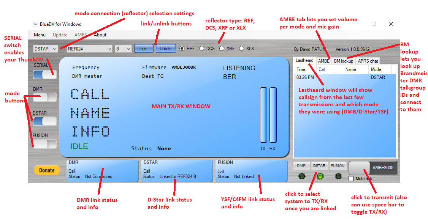
Task: Select FUSION system for TX/RX
Action: [337, 166]
